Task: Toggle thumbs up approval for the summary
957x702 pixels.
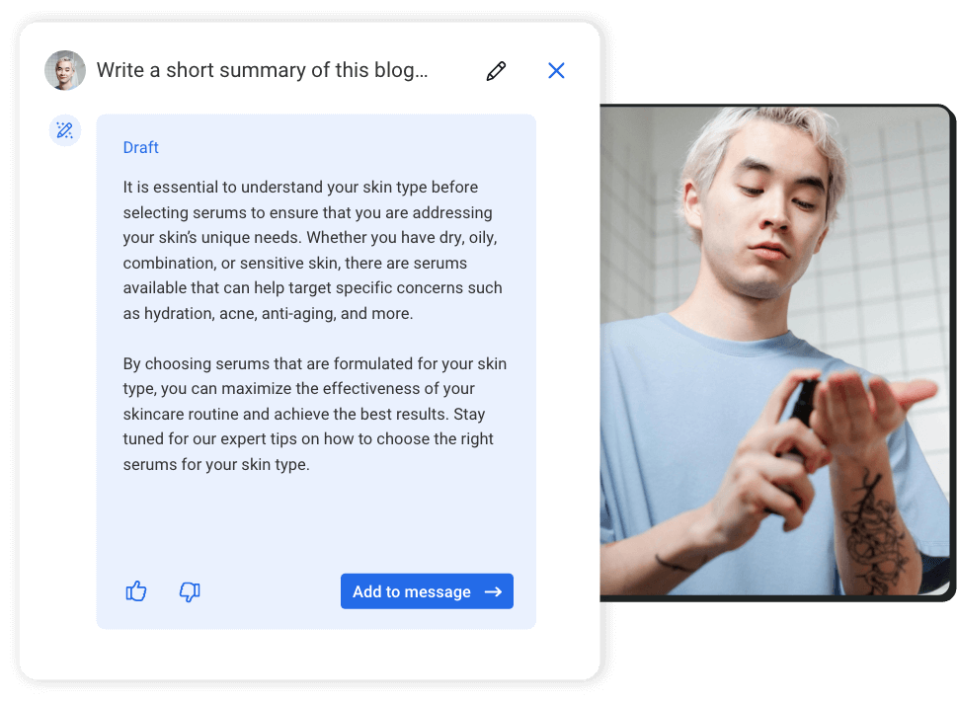Action: click(x=135, y=590)
